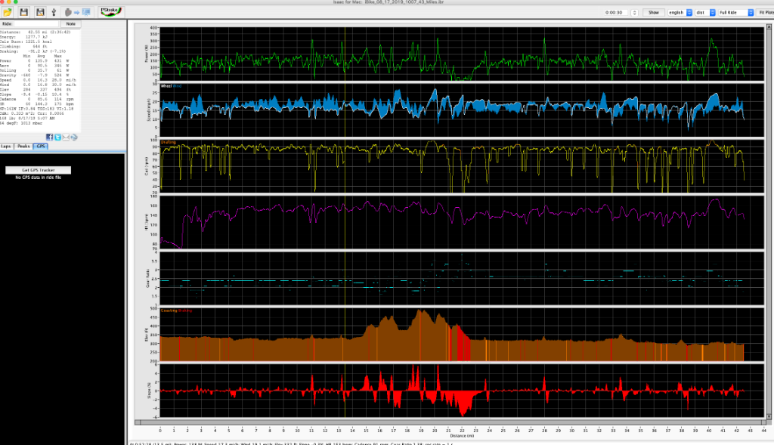The image size is (774, 445).
Task: Open the dist x-axis dropdown
Action: pyautogui.click(x=707, y=13)
